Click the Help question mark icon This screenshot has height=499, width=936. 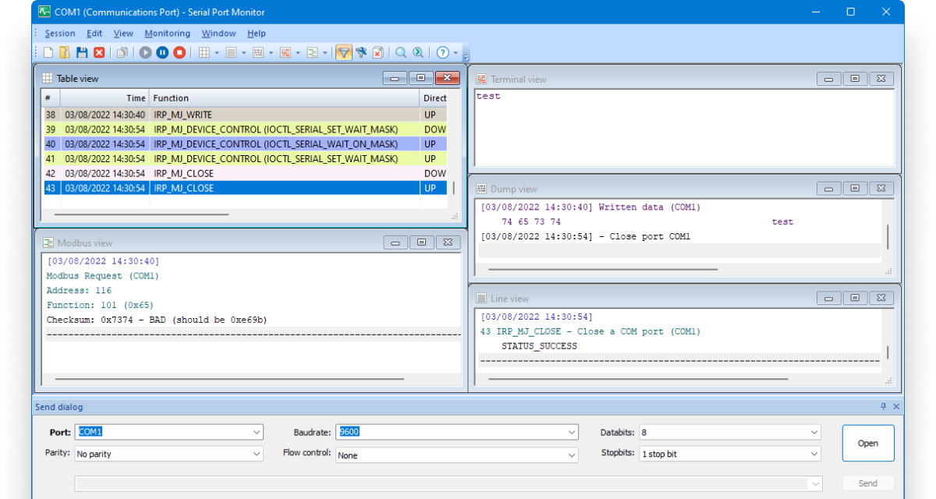tap(442, 53)
